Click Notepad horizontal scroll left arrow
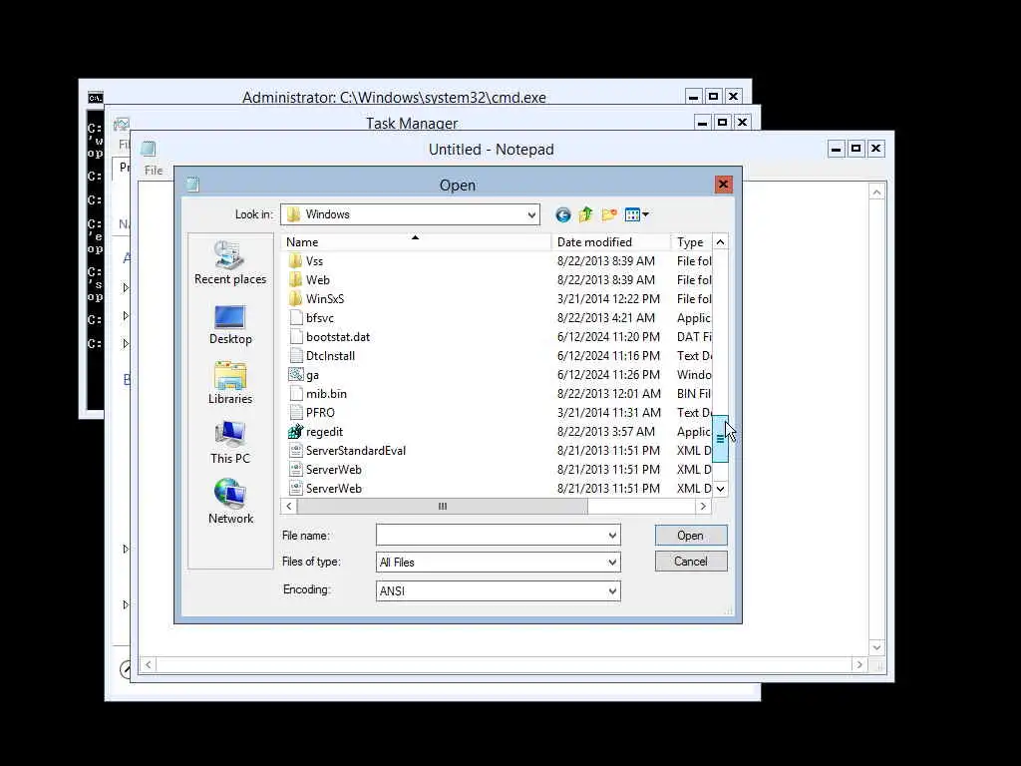Screen dimensions: 1021x766 pos(148,664)
